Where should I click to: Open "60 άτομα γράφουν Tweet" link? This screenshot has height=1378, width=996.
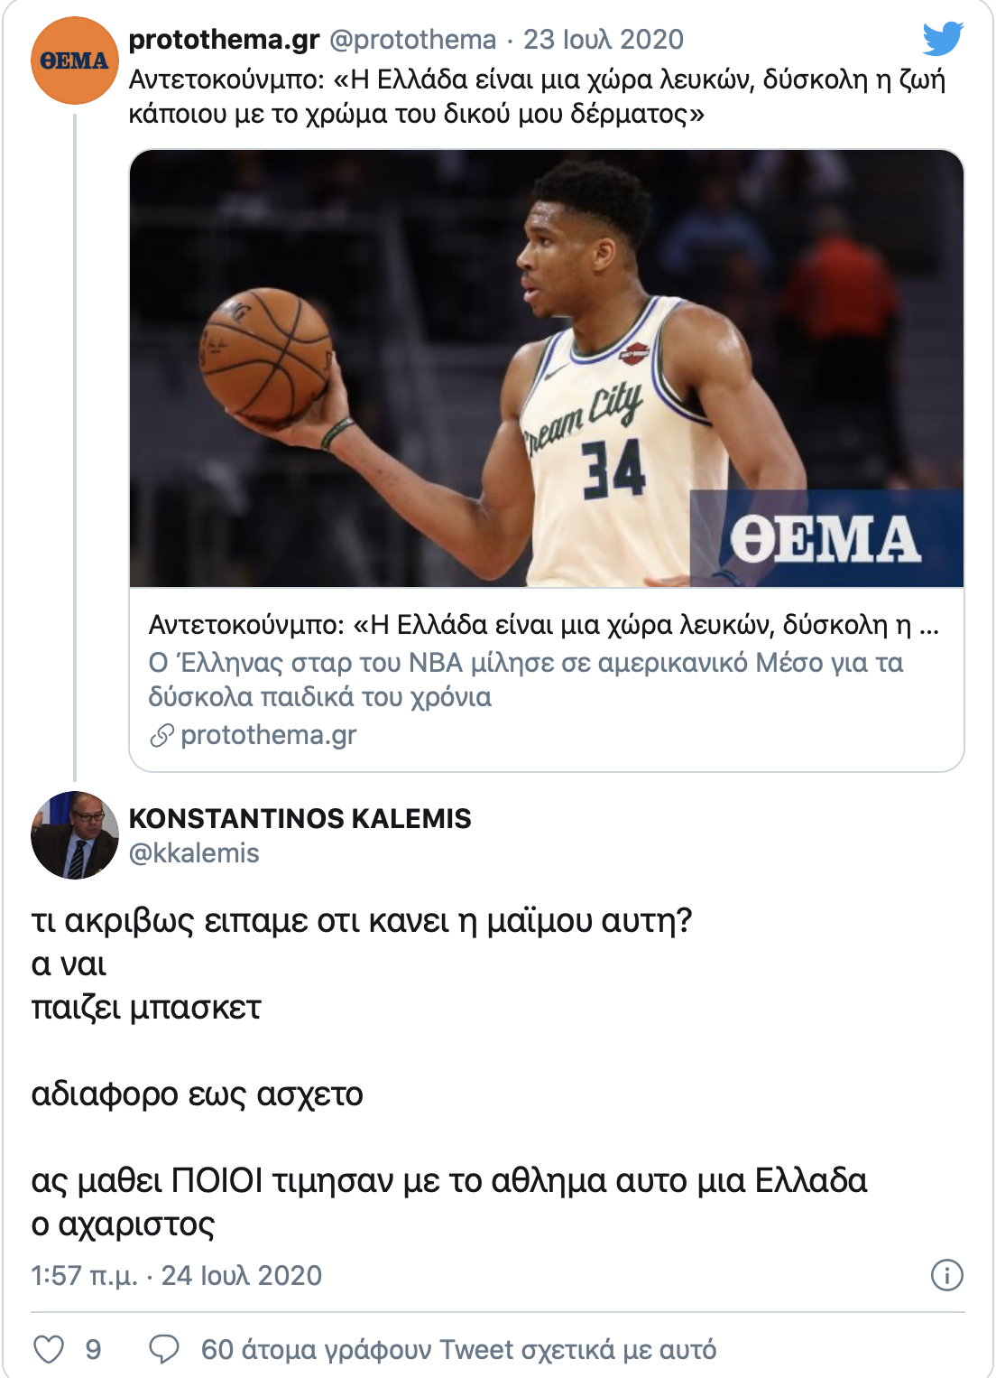458,1350
